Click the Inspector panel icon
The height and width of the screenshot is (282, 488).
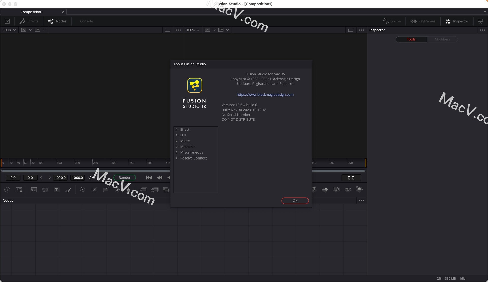pyautogui.click(x=448, y=21)
